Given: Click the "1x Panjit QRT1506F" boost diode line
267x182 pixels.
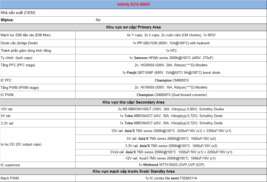Looking at the screenshot, I should [171, 73].
